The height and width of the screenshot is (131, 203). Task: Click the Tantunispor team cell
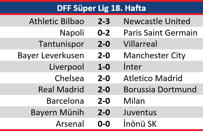(61, 44)
